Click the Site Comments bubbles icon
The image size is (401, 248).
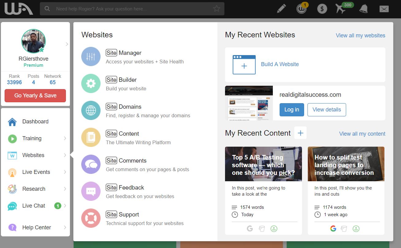click(x=91, y=164)
